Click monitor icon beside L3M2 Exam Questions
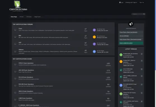The image size is (156, 107). [x=15, y=99]
